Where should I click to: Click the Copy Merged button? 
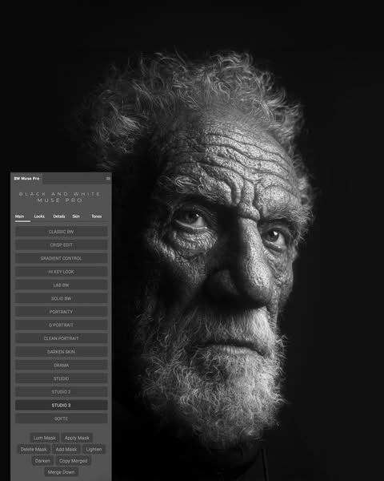coord(73,461)
